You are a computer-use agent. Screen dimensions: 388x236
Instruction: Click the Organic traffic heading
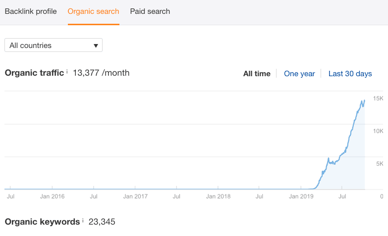[34, 73]
